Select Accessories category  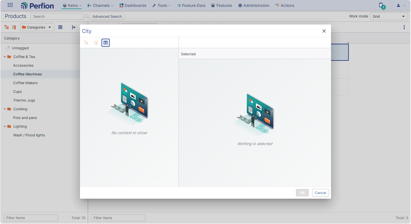pyautogui.click(x=23, y=65)
